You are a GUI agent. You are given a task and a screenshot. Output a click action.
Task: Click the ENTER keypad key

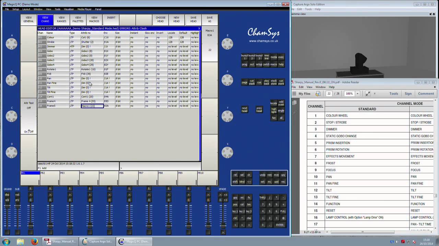click(280, 225)
